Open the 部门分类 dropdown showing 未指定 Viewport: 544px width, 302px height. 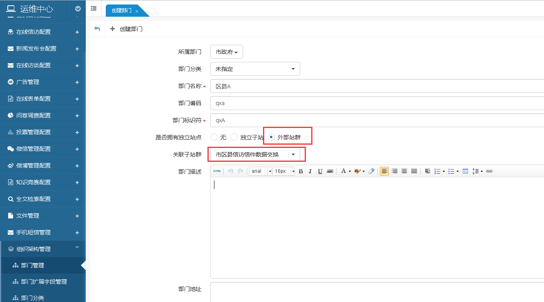(x=255, y=69)
